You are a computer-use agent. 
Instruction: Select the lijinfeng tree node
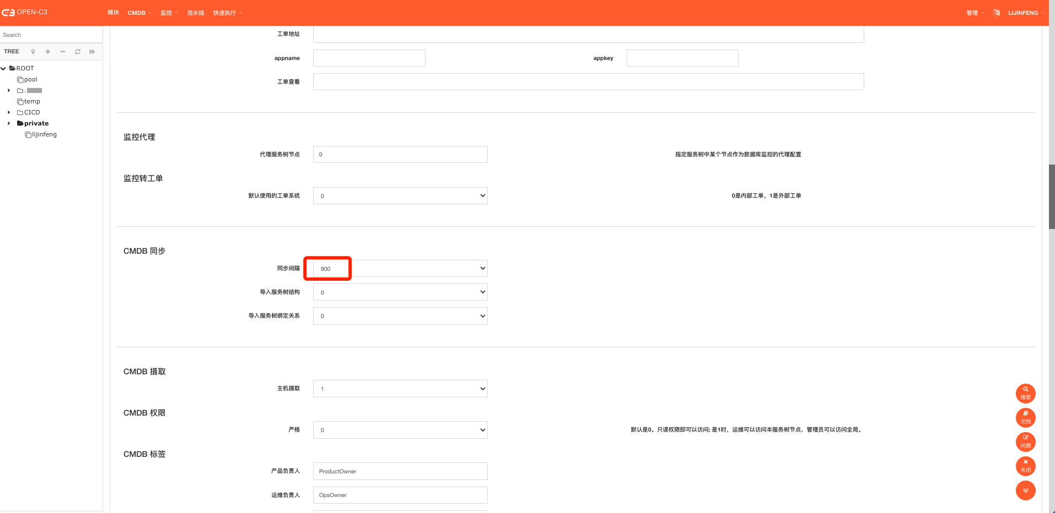(44, 134)
